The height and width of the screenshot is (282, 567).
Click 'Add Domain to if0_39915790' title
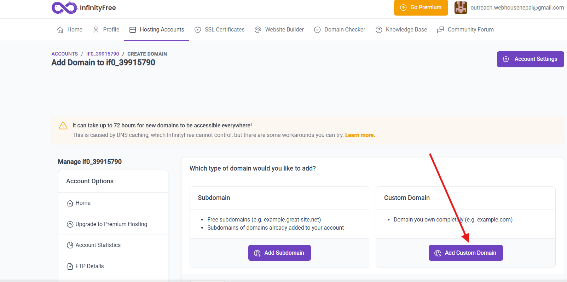tap(103, 63)
